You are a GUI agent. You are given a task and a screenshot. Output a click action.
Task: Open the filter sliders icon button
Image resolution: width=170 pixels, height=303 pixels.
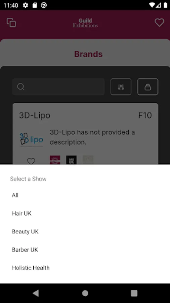point(121,87)
